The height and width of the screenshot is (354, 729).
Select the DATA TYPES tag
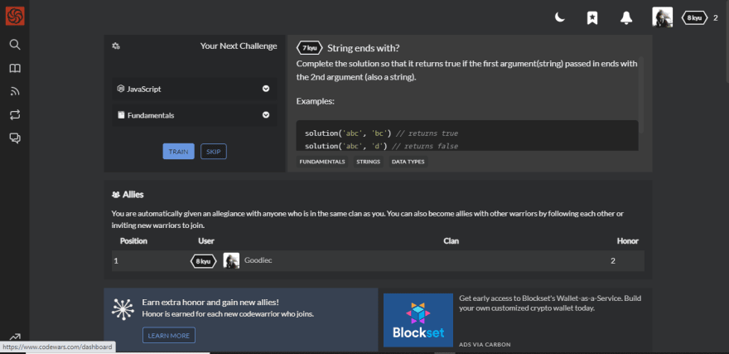tap(408, 162)
